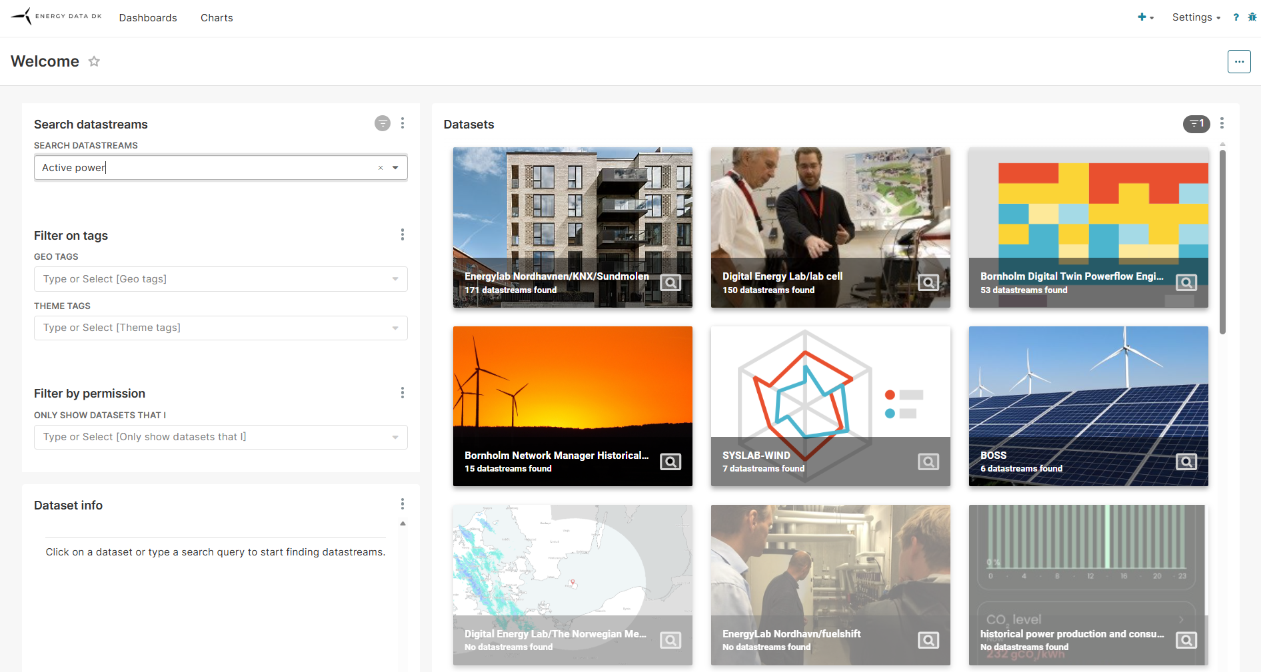
Task: Open kebab menu of Datasets panel
Action: 1221,123
